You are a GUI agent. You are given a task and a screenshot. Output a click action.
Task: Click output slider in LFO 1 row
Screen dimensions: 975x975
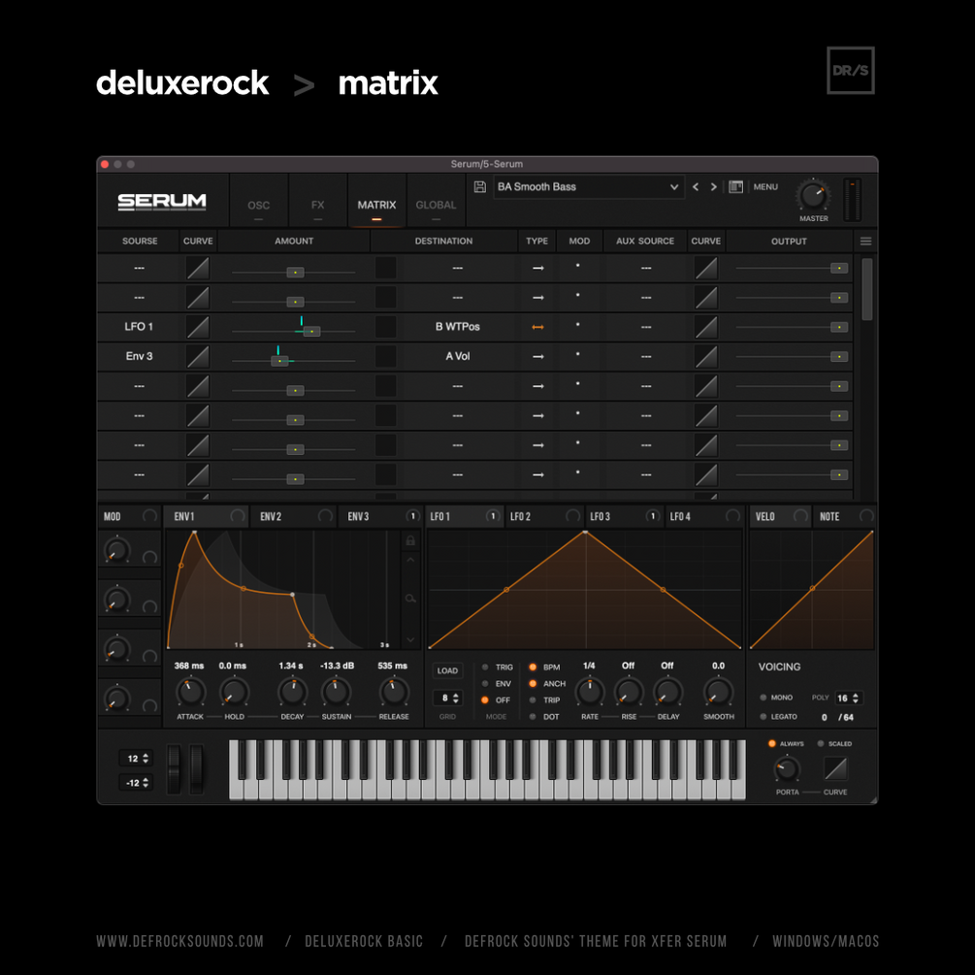coord(791,327)
